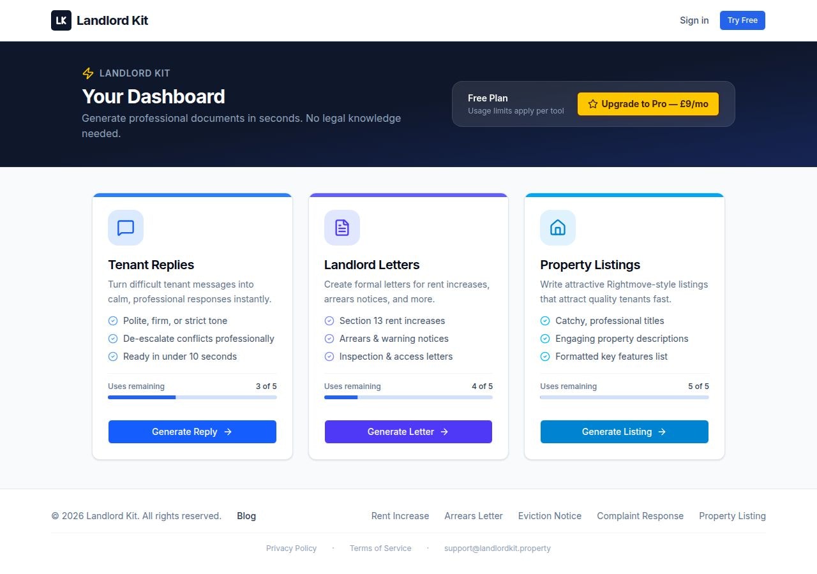
Task: Click the Tenant Replies card title
Action: point(151,265)
